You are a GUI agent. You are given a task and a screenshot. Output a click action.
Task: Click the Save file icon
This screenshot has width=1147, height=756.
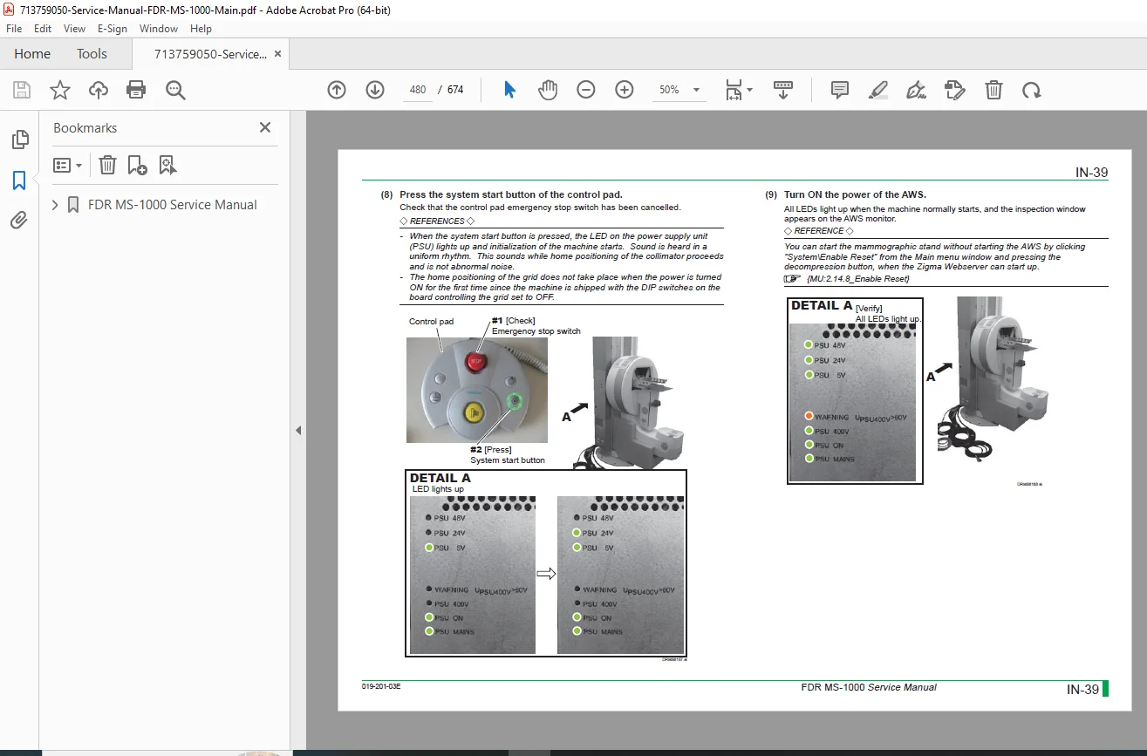[22, 90]
